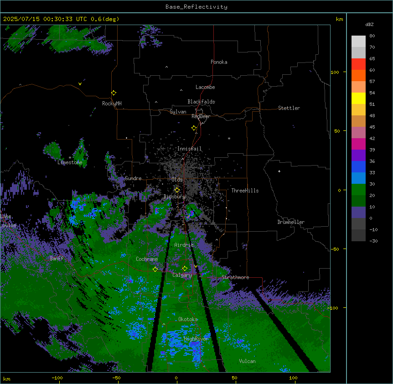Click the white asterisk east of Innisfail

(x=229, y=138)
